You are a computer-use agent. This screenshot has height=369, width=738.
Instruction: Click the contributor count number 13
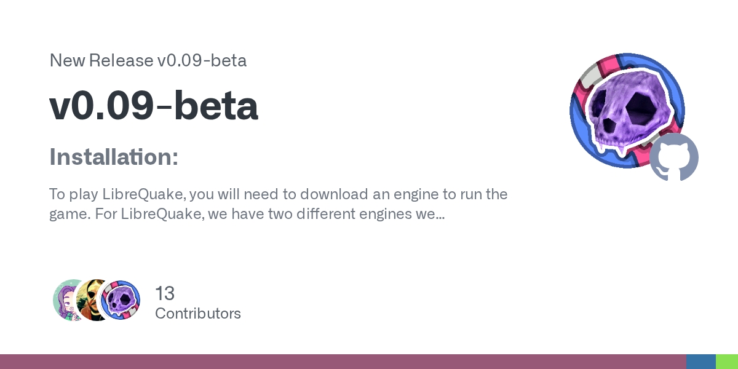165,293
